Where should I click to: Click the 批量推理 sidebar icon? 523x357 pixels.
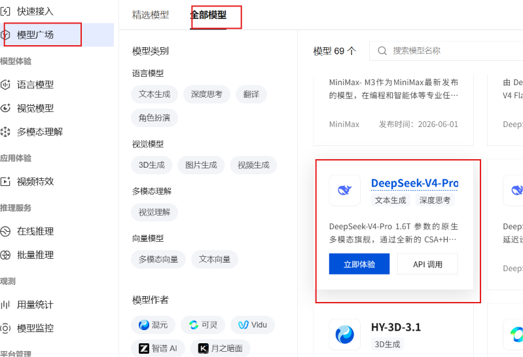coord(5,255)
